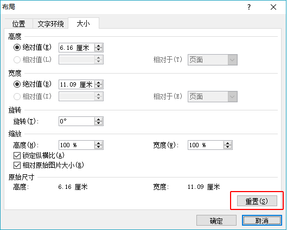Screen dimensions: 287x230
Task: Switch to the 位置 tab
Action: 18,24
